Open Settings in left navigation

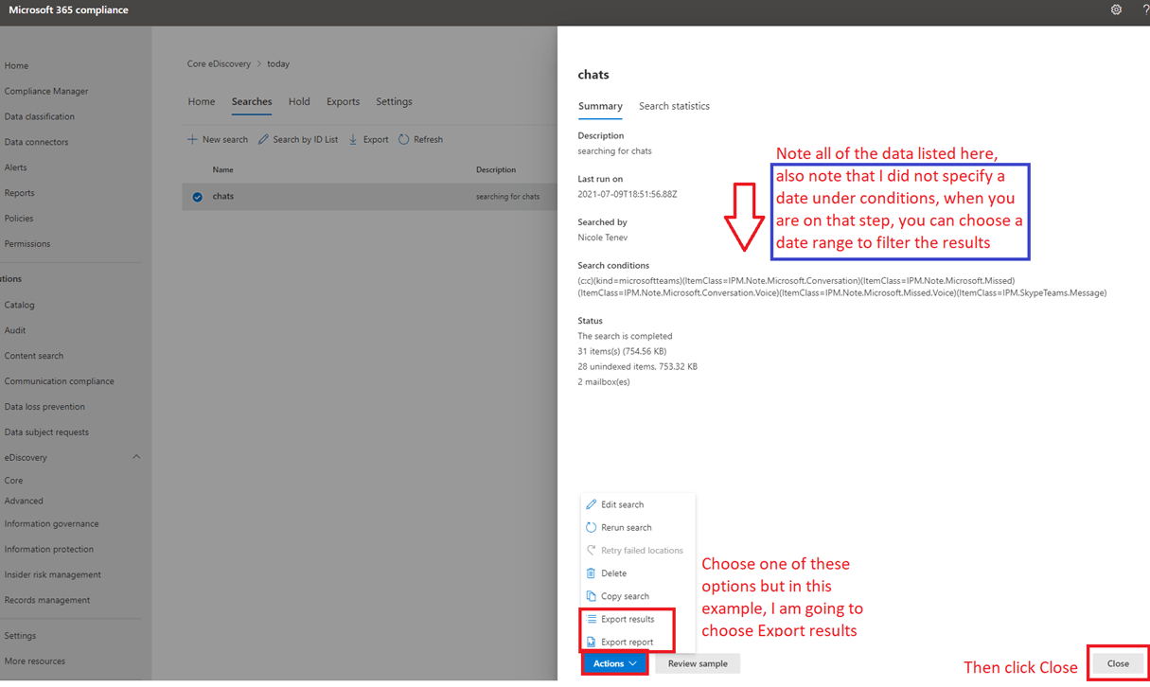pyautogui.click(x=20, y=636)
